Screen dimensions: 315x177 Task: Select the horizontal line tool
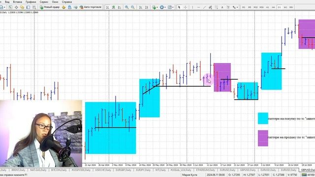(198, 7)
